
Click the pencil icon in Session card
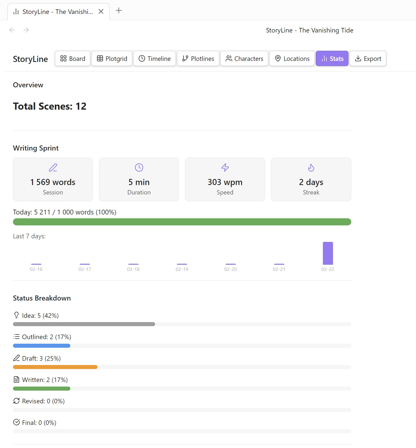[53, 168]
